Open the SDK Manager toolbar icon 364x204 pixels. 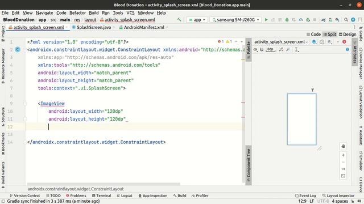337,20
